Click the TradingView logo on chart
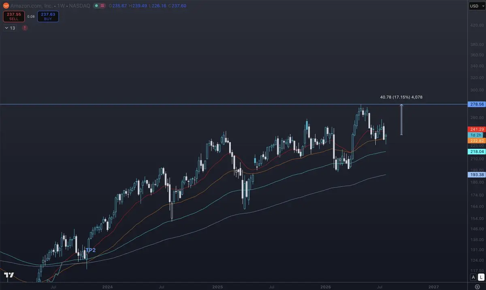The height and width of the screenshot is (290, 486). pyautogui.click(x=9, y=275)
